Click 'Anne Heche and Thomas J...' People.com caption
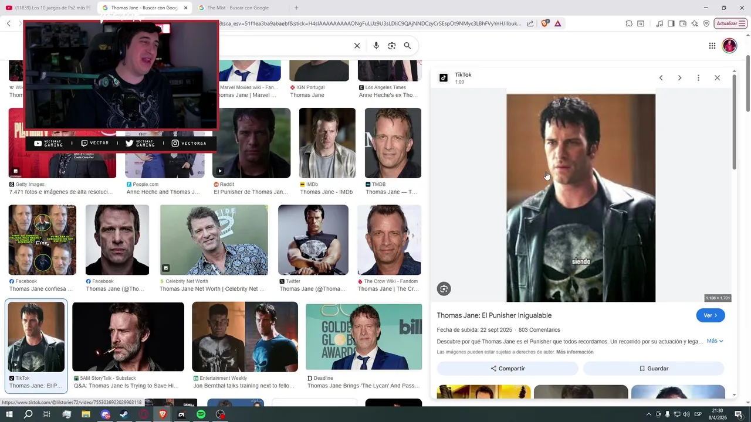The height and width of the screenshot is (422, 751). (x=163, y=192)
